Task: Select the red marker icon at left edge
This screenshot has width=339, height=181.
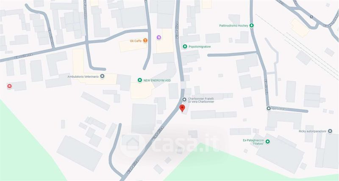Action: (9, 86)
